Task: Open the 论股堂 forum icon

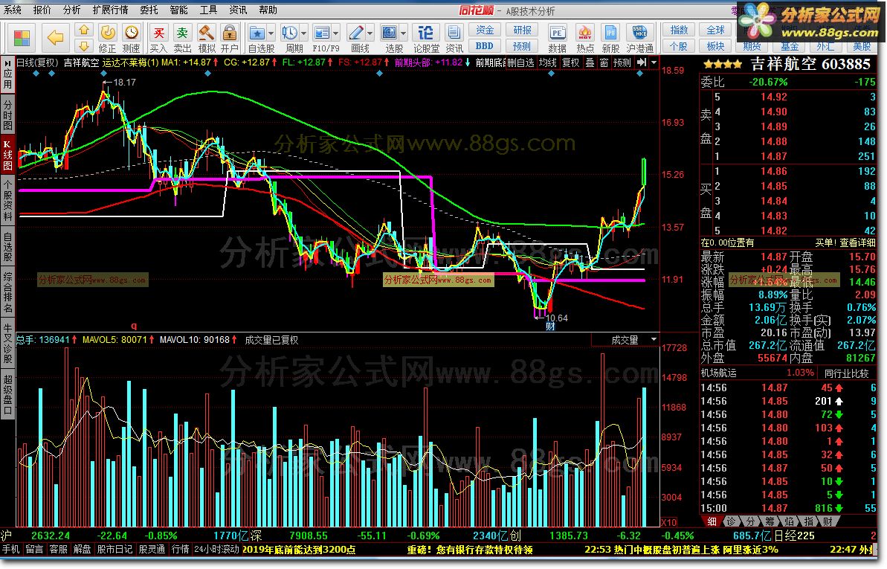Action: click(x=425, y=33)
